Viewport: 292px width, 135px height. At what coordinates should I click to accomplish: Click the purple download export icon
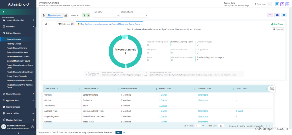pos(270,15)
